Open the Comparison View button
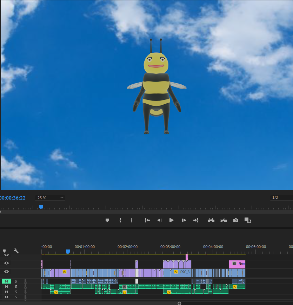The width and height of the screenshot is (293, 305). 248,220
